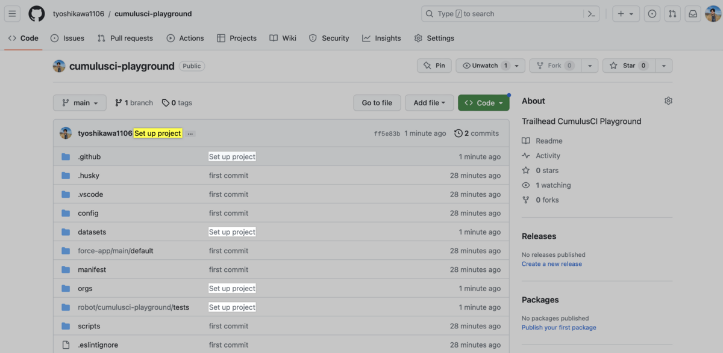This screenshot has height=353, width=723.
Task: View 1 watching link in About
Action: click(x=546, y=185)
